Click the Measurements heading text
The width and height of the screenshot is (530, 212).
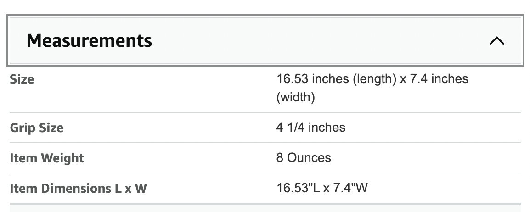click(89, 41)
